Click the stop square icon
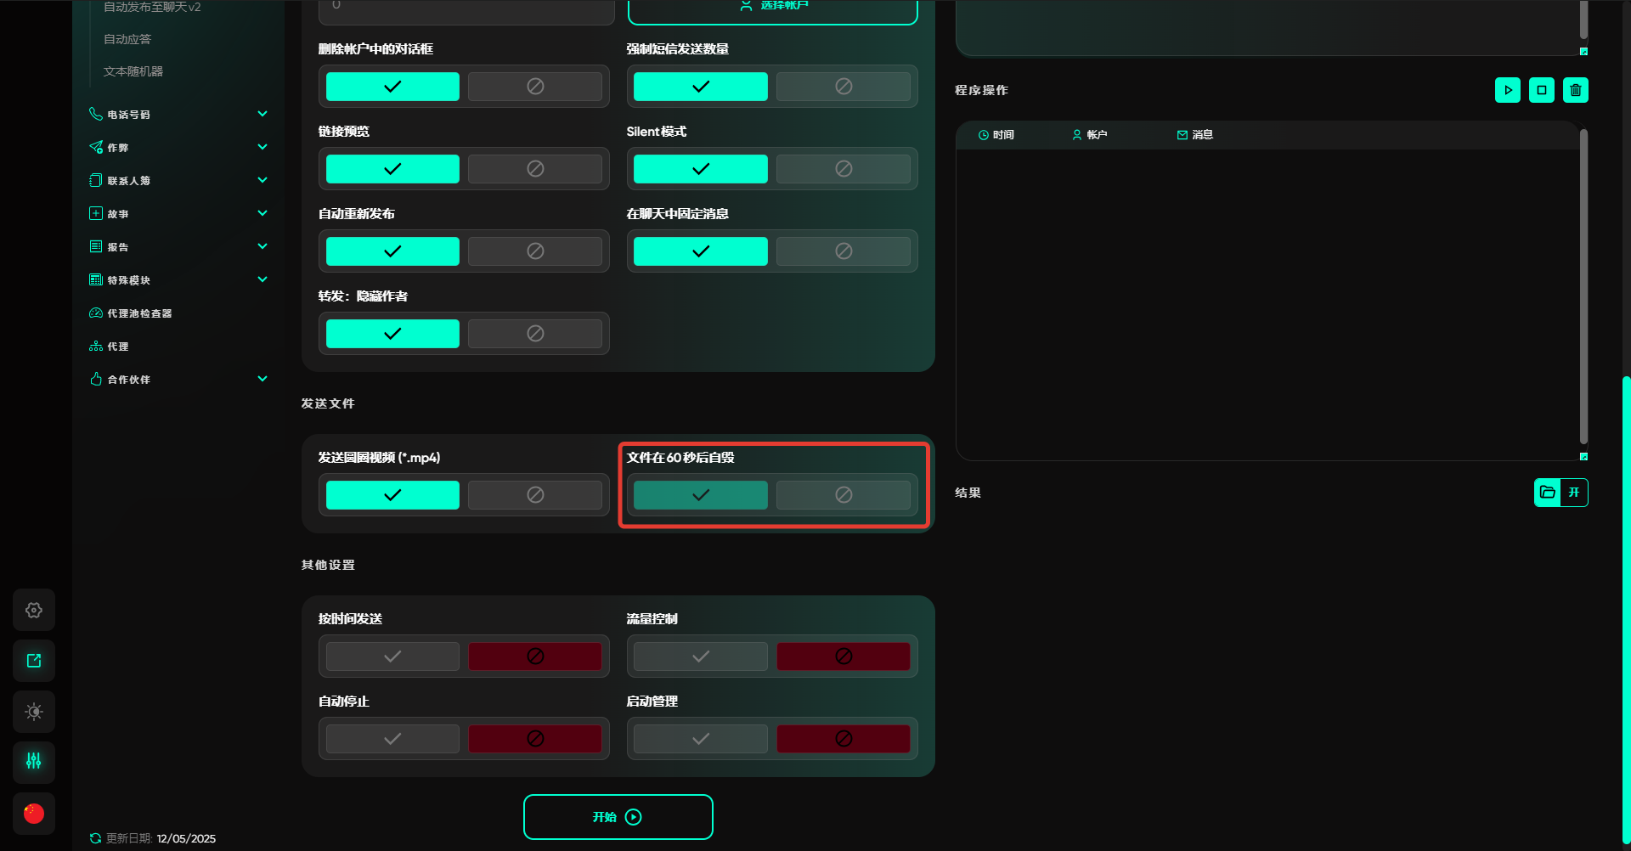This screenshot has width=1631, height=851. [x=1541, y=90]
